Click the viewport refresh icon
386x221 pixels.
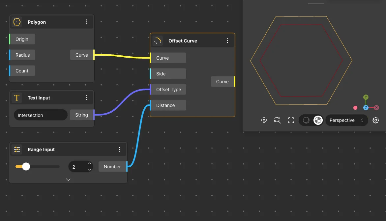click(277, 120)
